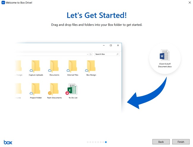
Task: Click the "Project Folder" label
Action: click(36, 98)
